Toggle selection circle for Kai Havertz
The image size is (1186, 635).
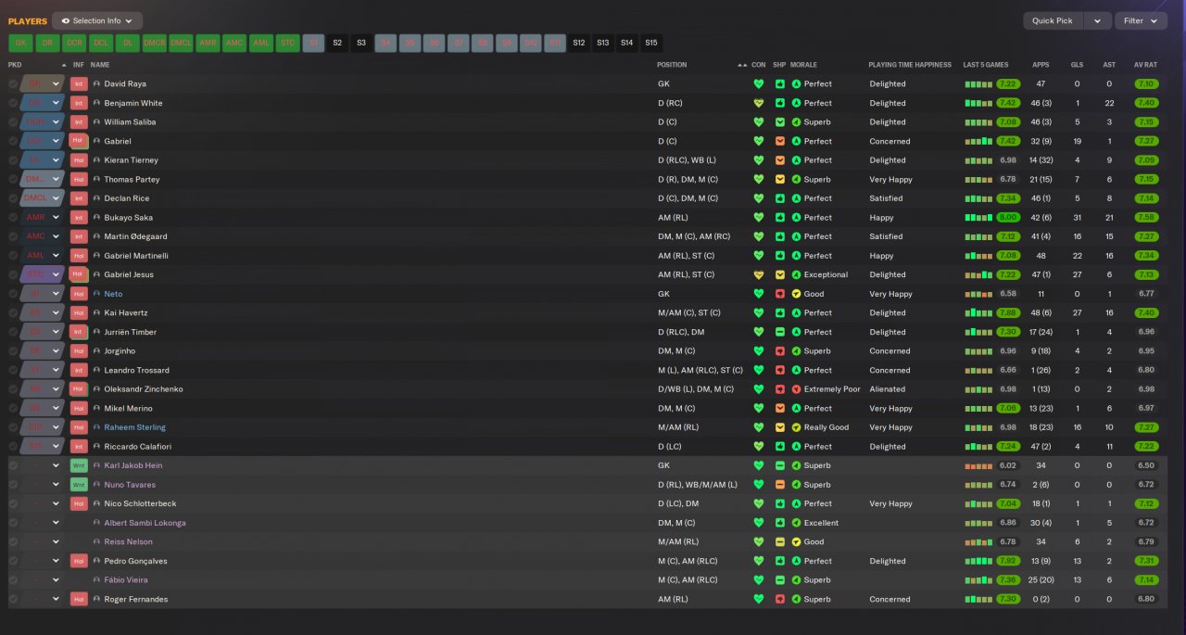13,313
